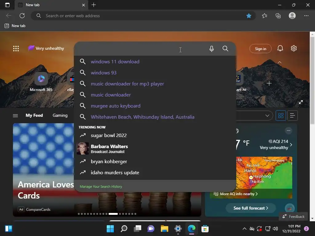The width and height of the screenshot is (315, 236).
Task: Click the Feedback button
Action: click(x=293, y=216)
